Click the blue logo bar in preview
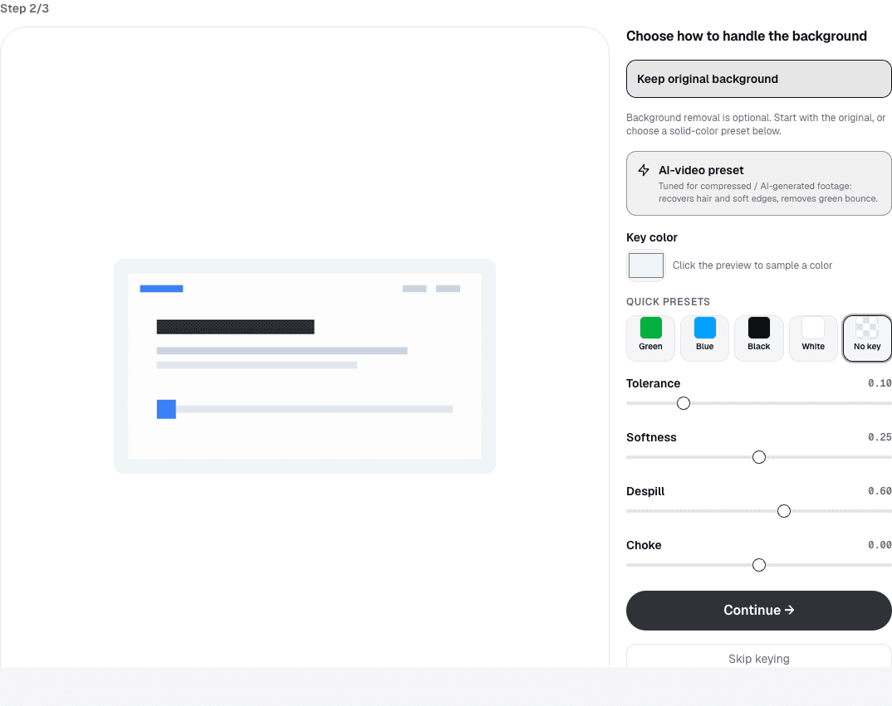The image size is (892, 706). click(x=162, y=289)
